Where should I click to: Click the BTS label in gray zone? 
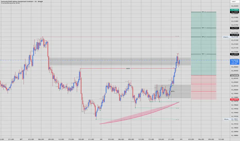pyautogui.click(x=173, y=92)
